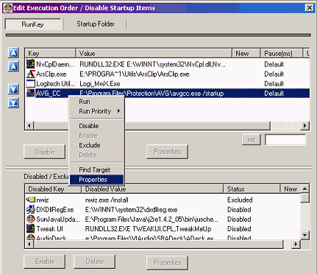The image size is (317, 274).
Task: Click the NvCplDaem entry icon
Action: [x=30, y=64]
